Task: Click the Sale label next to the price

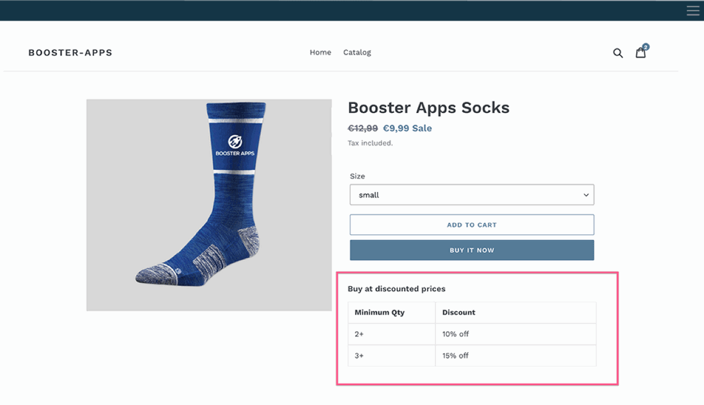Action: pyautogui.click(x=423, y=128)
